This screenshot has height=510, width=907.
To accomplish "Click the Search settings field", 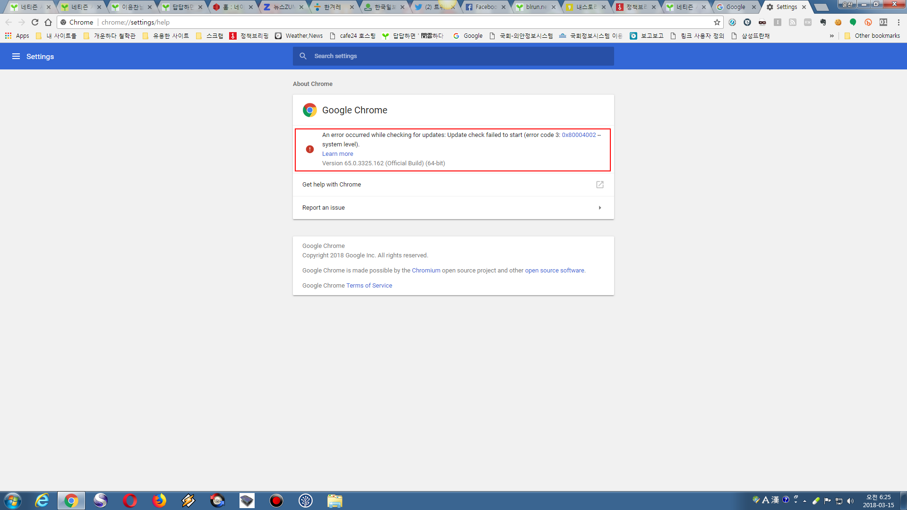I will point(453,56).
